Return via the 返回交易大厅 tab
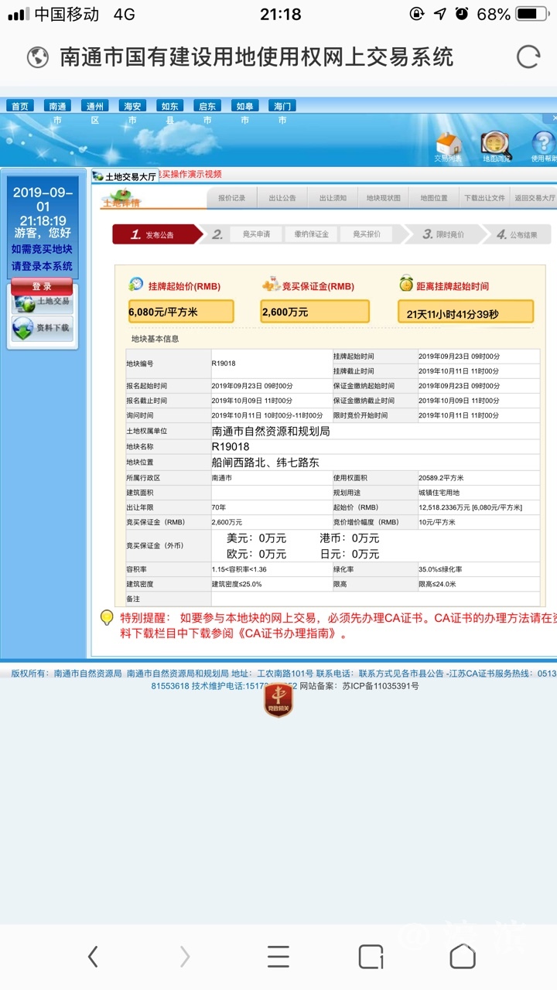Viewport: 557px width, 990px height. click(535, 198)
